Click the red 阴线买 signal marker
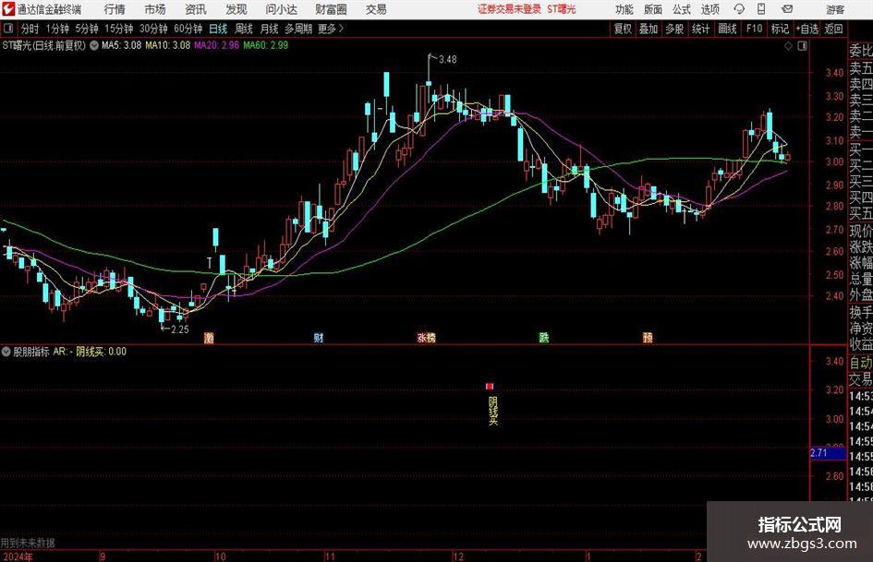This screenshot has width=873, height=562. 490,386
